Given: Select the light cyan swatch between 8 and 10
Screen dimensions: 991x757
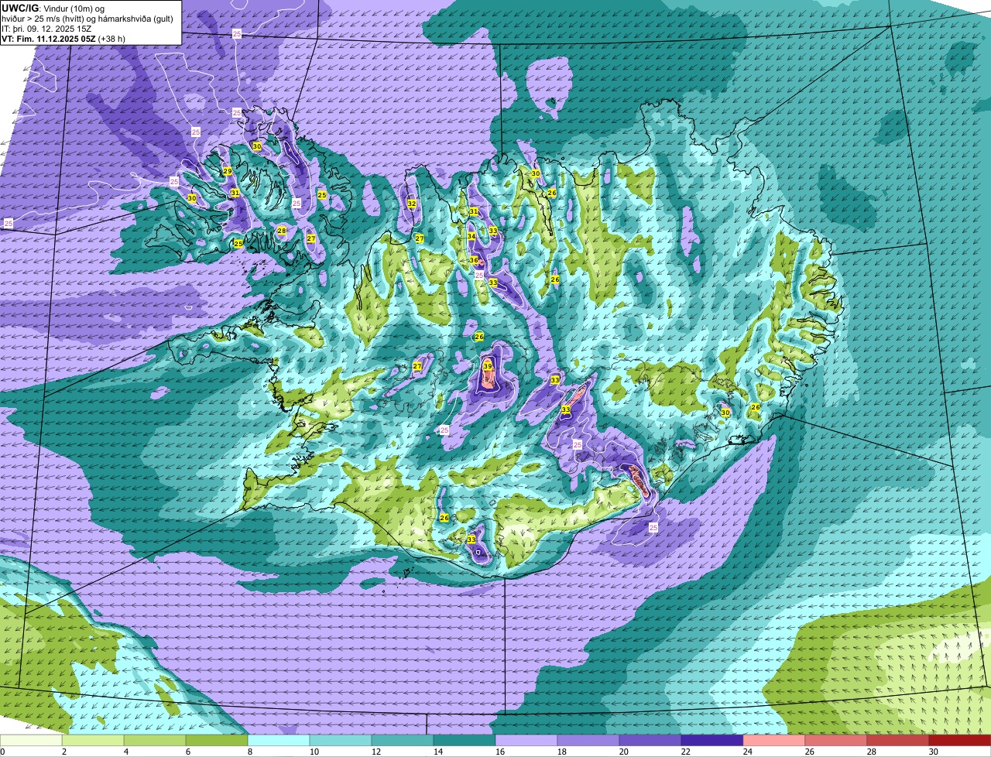Looking at the screenshot, I should [279, 741].
